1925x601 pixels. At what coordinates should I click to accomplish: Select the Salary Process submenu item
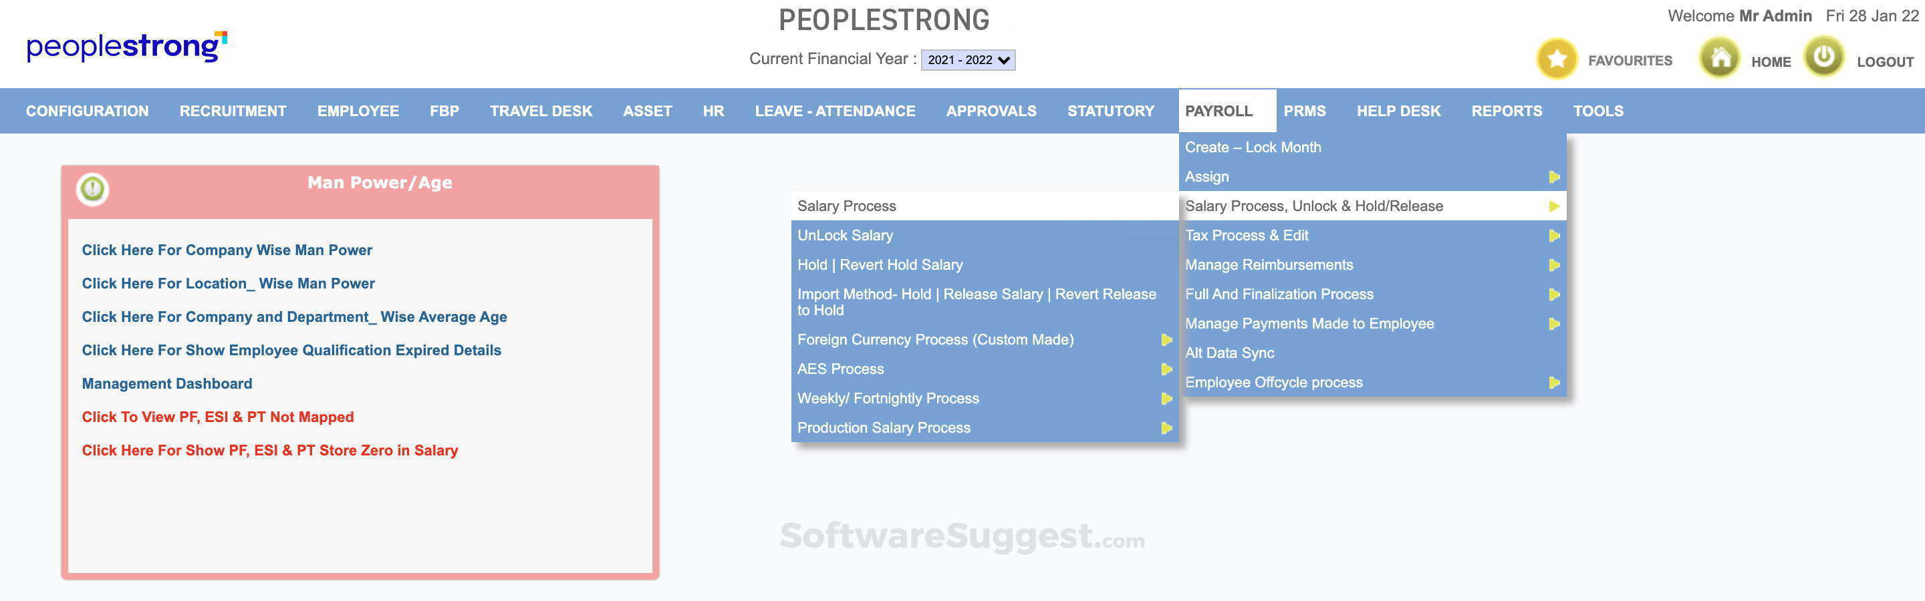(847, 206)
